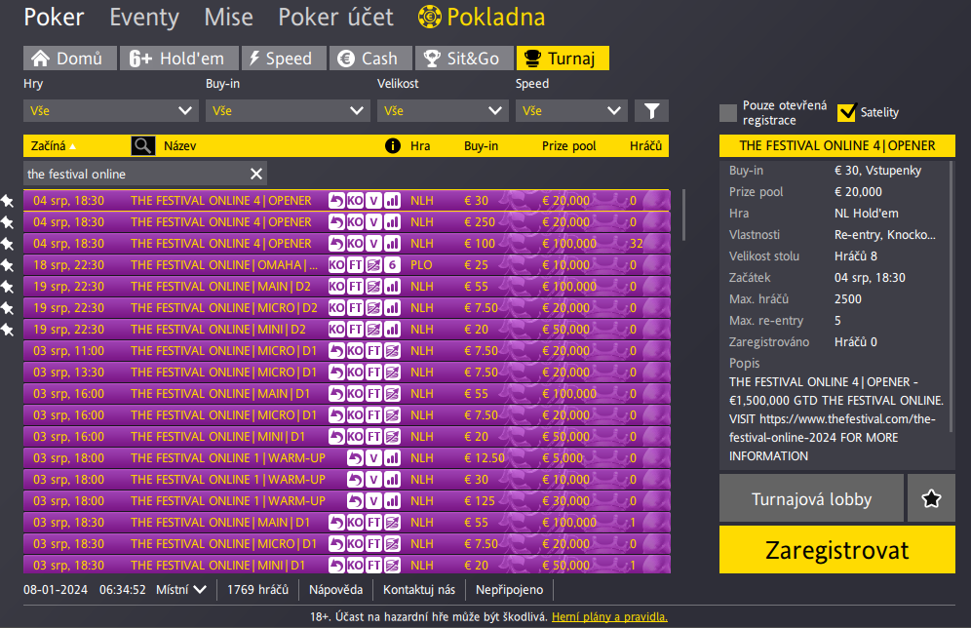The image size is (971, 628).
Task: Open the Mise menu
Action: coord(228,17)
